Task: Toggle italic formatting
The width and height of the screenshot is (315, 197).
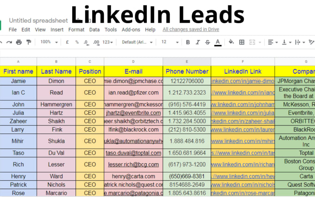Action: (198, 42)
